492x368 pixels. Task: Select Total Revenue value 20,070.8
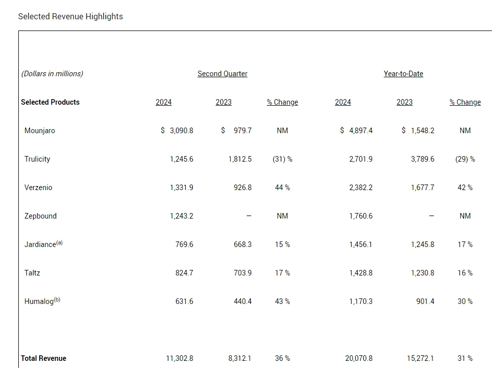(x=359, y=358)
